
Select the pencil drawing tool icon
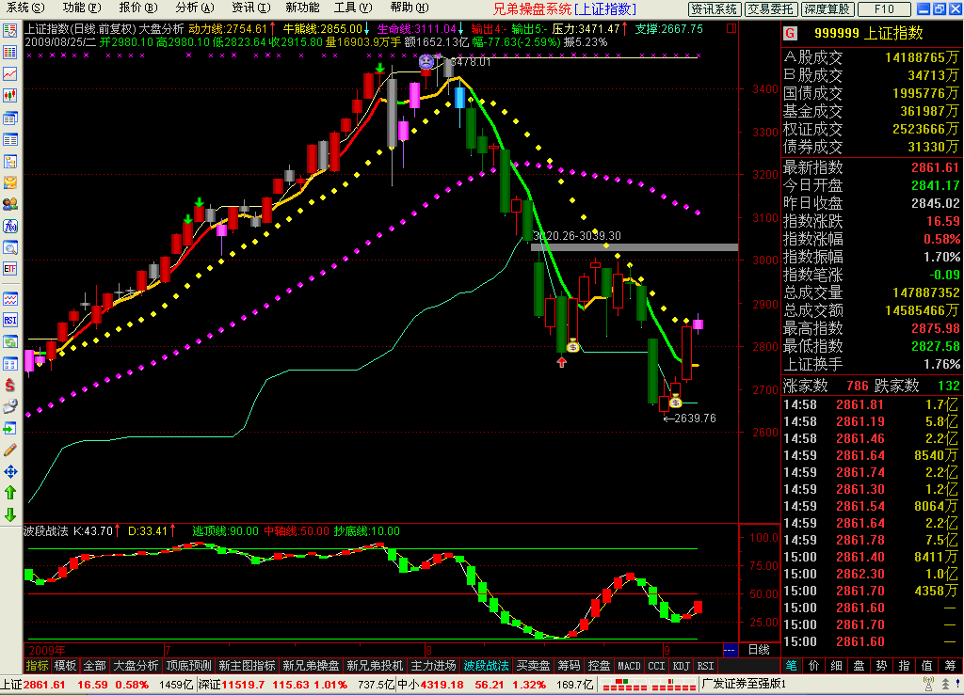pos(9,450)
